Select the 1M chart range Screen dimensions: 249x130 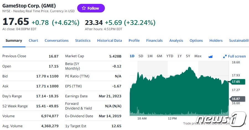[x=150, y=56]
